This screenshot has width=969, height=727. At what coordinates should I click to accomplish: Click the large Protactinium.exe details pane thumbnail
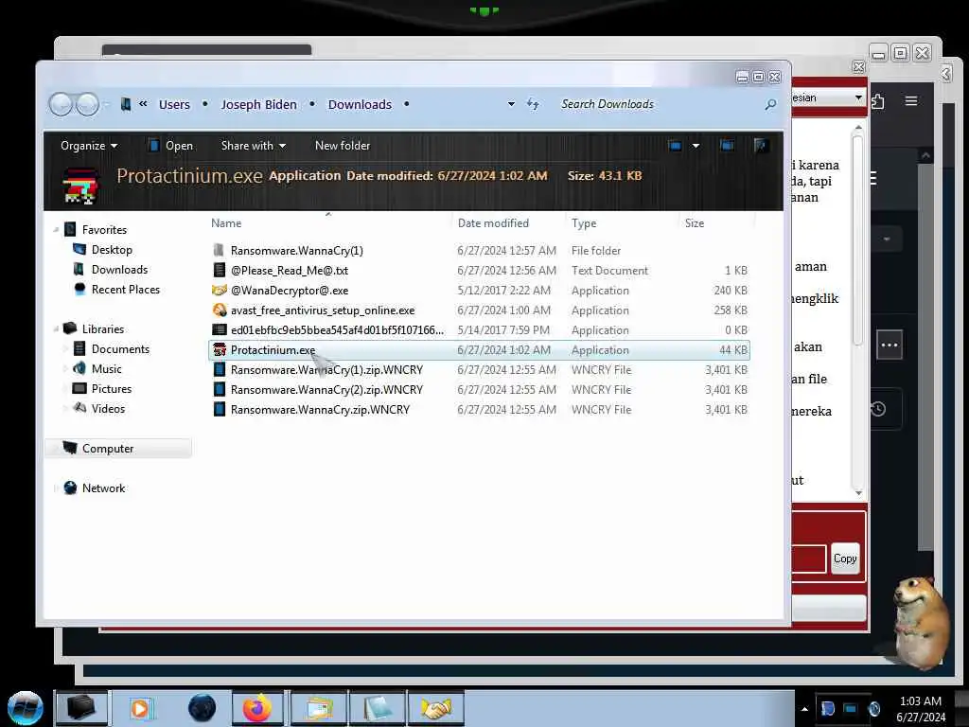[x=81, y=185]
